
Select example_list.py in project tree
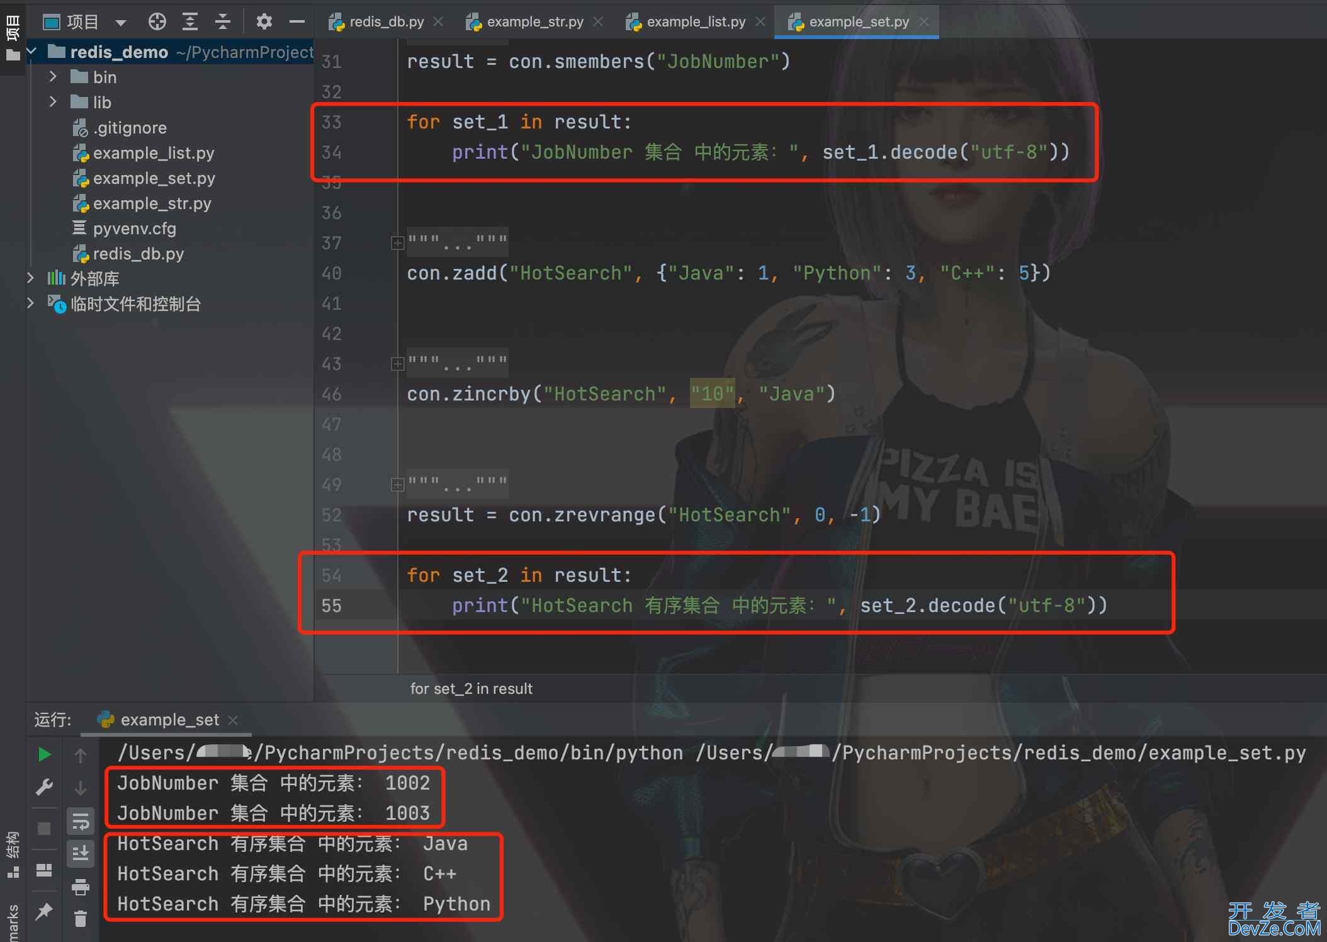144,153
